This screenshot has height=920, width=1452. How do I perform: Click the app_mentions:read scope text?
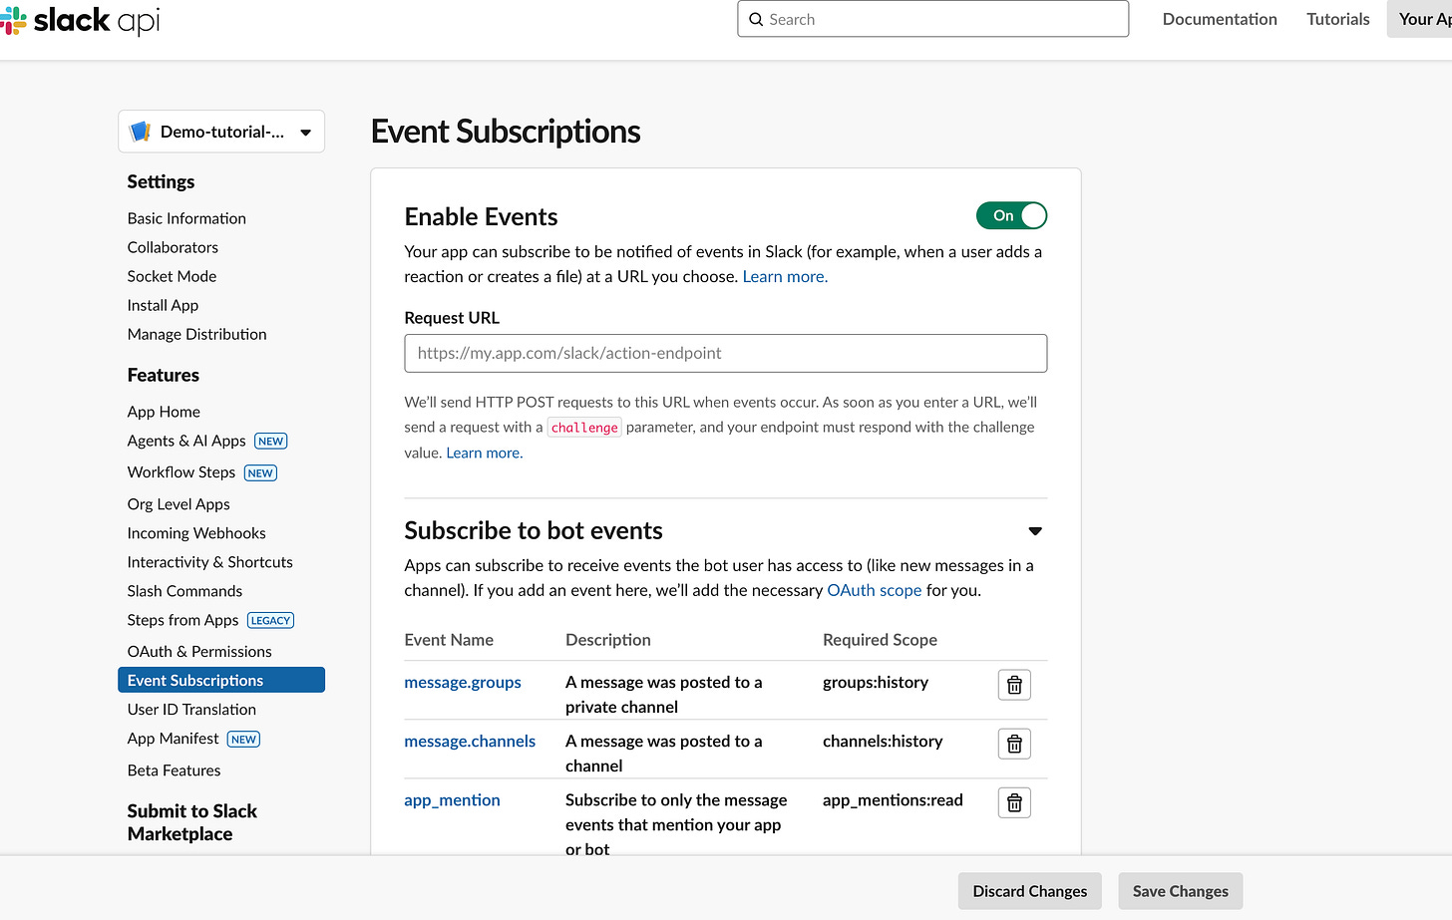[x=893, y=799]
